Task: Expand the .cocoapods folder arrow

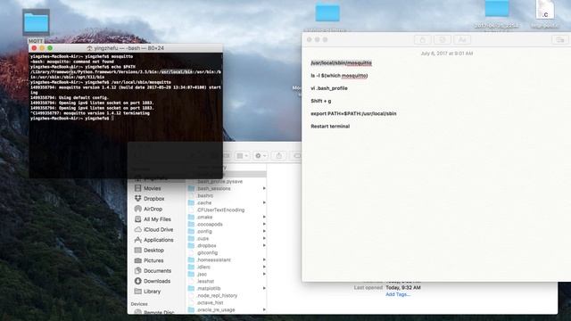Action: pos(264,224)
